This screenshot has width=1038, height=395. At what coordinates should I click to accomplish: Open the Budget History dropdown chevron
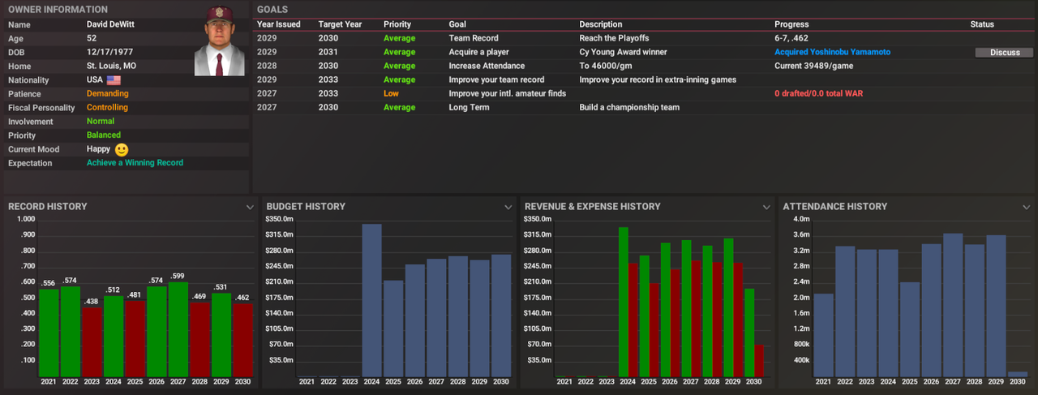click(x=508, y=207)
